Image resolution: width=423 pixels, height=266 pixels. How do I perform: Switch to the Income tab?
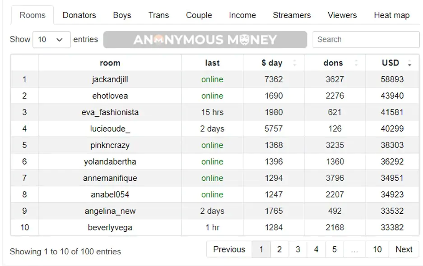[x=242, y=15]
